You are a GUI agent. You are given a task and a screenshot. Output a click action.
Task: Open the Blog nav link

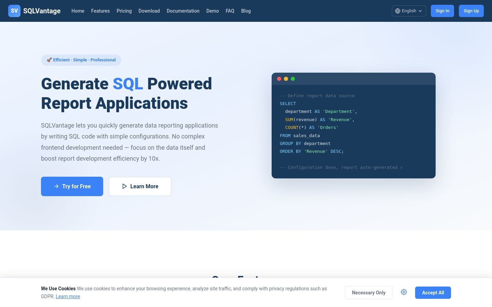coord(246,11)
